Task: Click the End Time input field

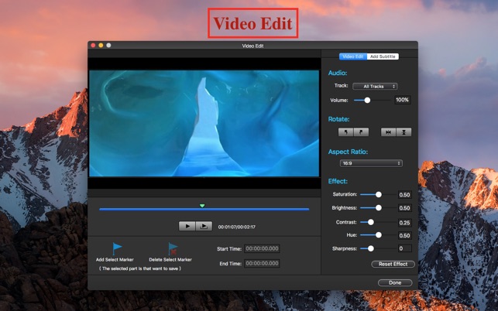Action: 262,263
